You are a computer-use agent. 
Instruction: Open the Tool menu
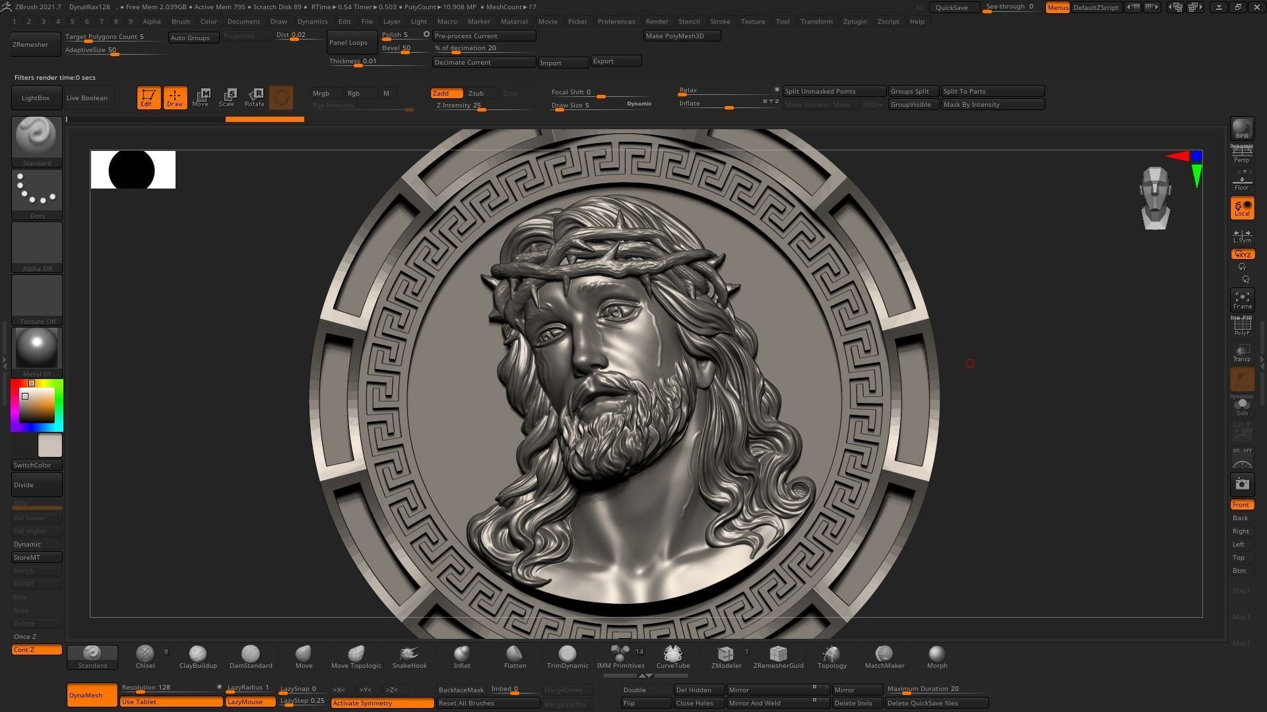pos(783,21)
